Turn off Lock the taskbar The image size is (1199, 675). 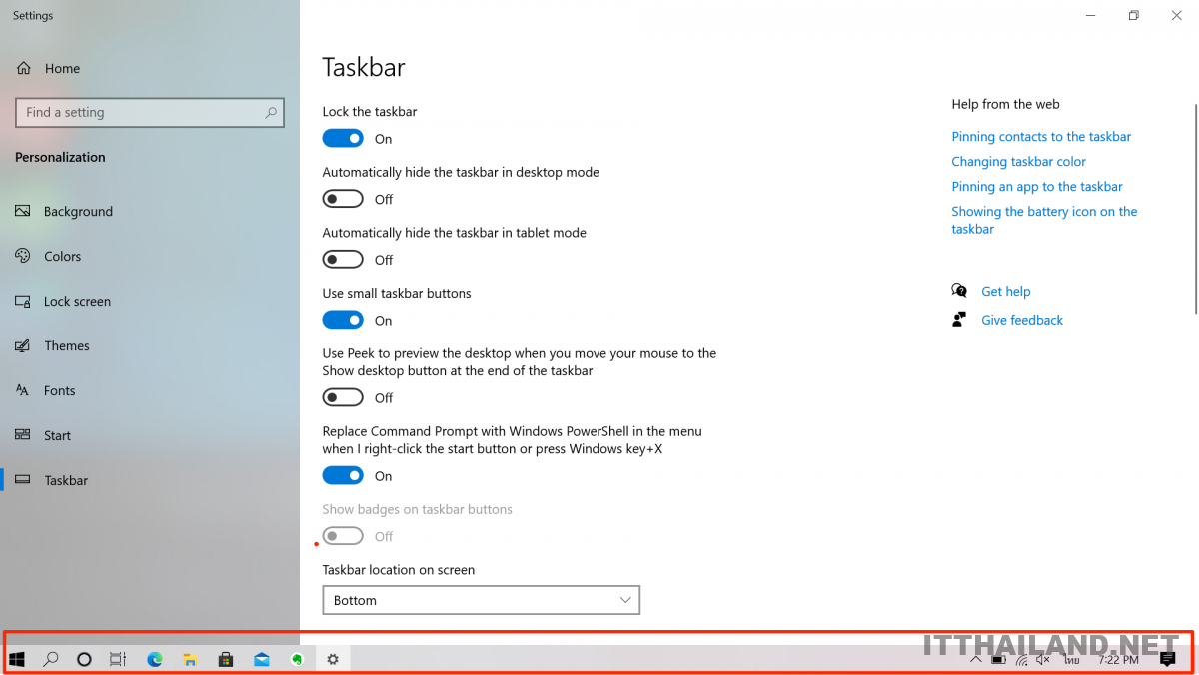(343, 138)
